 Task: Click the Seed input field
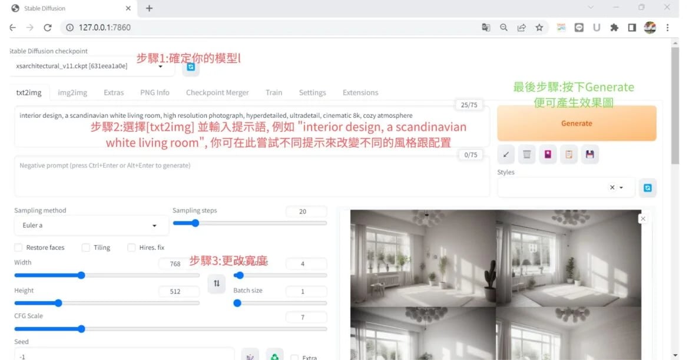pos(124,355)
